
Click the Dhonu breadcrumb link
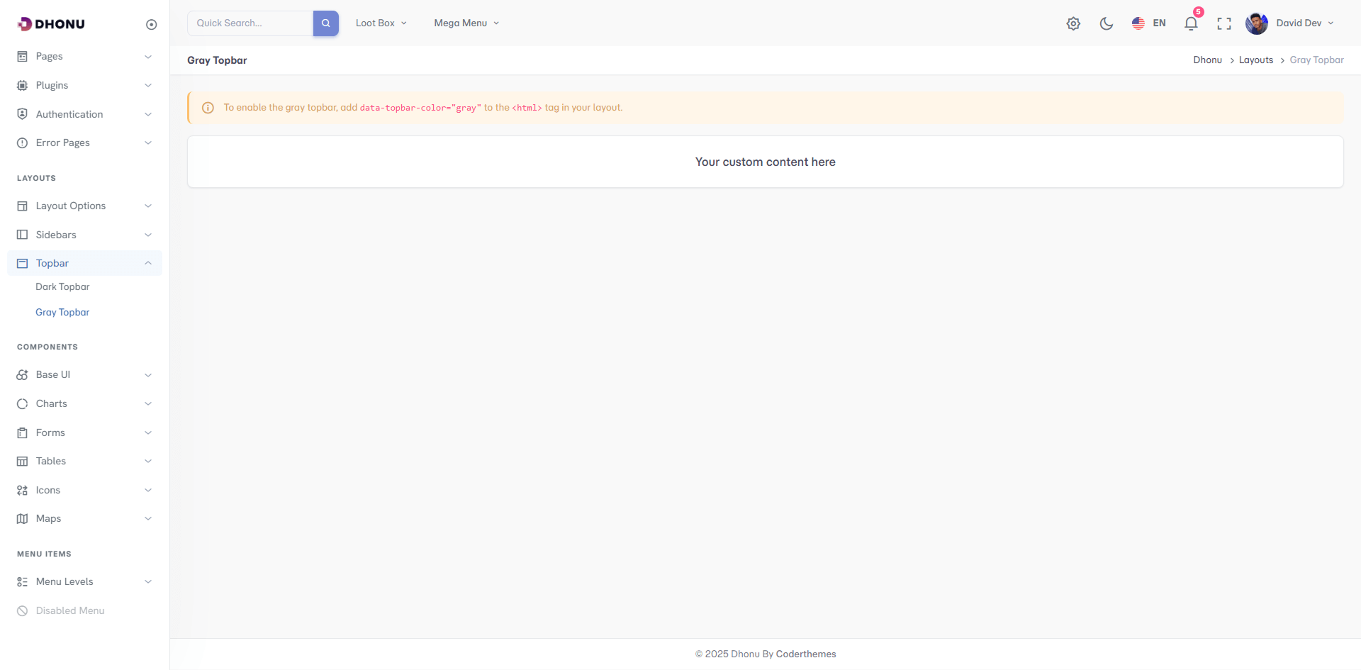click(x=1207, y=60)
